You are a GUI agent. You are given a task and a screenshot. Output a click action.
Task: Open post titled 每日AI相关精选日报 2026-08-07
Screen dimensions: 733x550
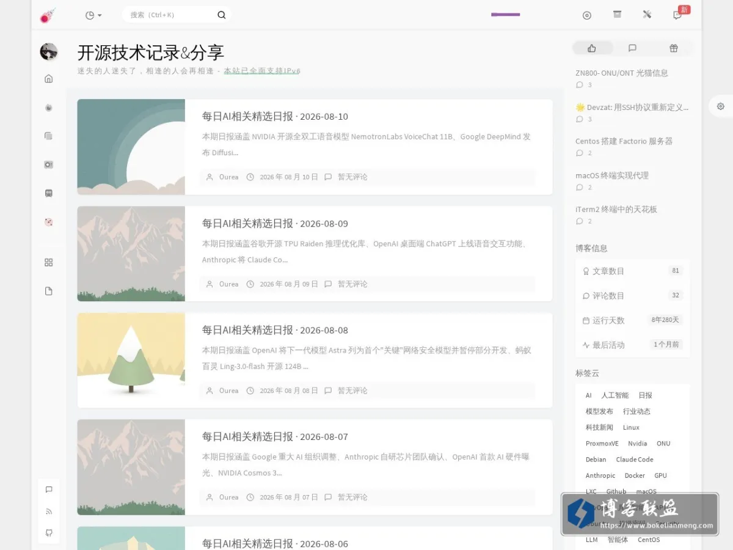pyautogui.click(x=275, y=436)
